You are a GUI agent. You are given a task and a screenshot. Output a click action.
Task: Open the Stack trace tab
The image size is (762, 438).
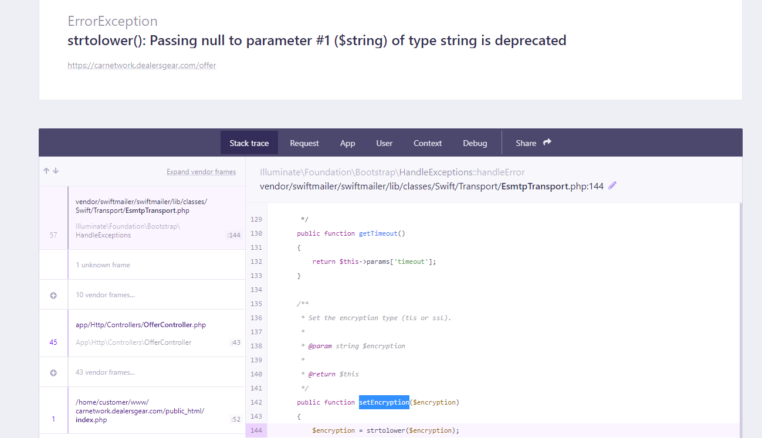(249, 143)
